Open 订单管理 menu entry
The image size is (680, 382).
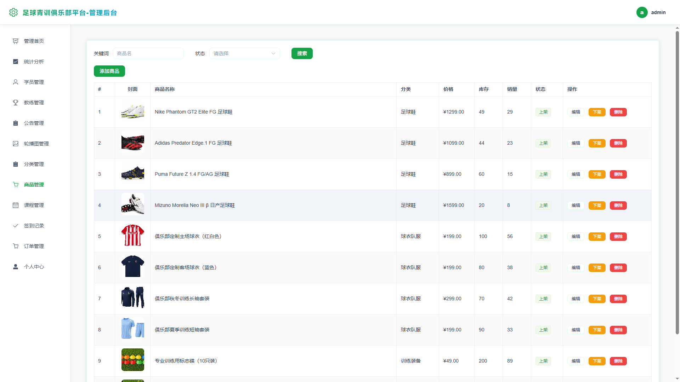pos(35,246)
